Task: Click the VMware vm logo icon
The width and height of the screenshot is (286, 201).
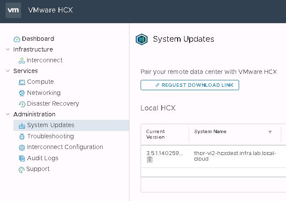Action: pyautogui.click(x=13, y=10)
